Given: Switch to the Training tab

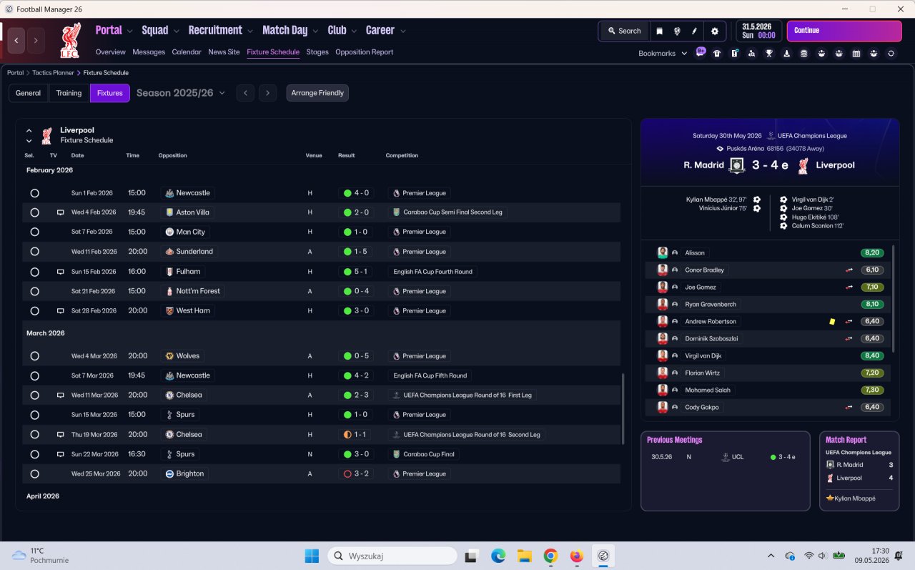Looking at the screenshot, I should tap(69, 93).
